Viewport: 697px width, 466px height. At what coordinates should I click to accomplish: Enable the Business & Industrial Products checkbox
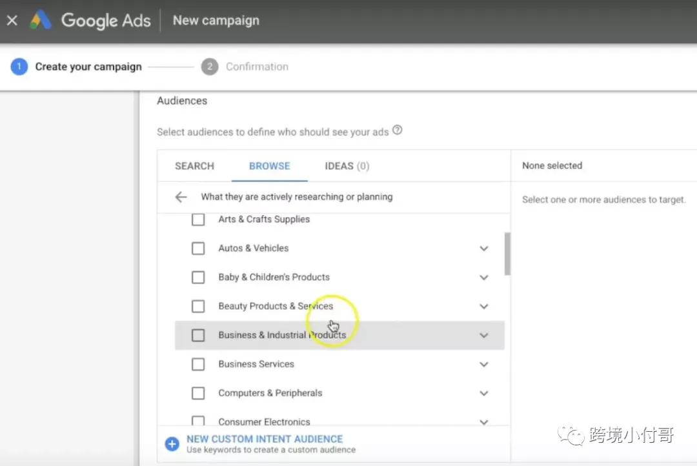[x=198, y=335]
